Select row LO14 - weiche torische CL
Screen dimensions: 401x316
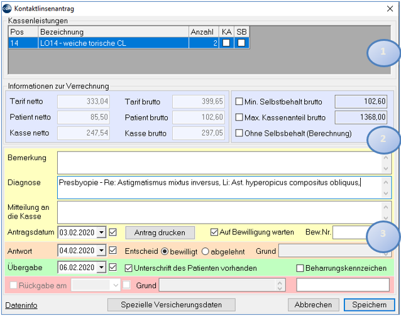[x=129, y=43]
